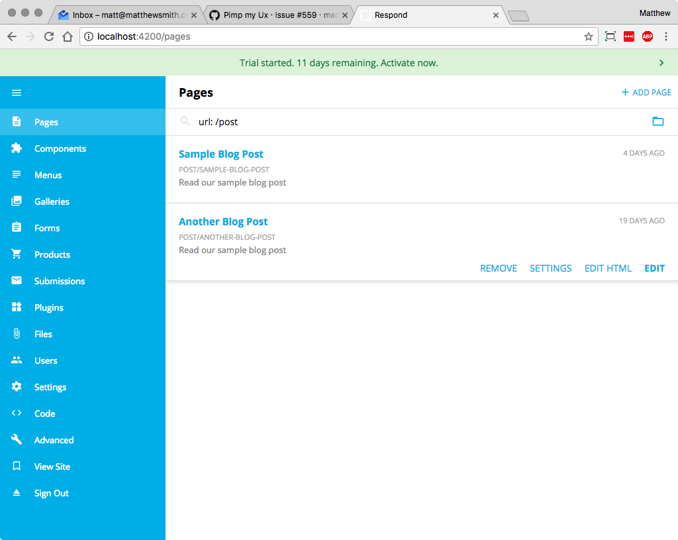This screenshot has height=540, width=678.
Task: Open the Plugins label
Action: [49, 307]
